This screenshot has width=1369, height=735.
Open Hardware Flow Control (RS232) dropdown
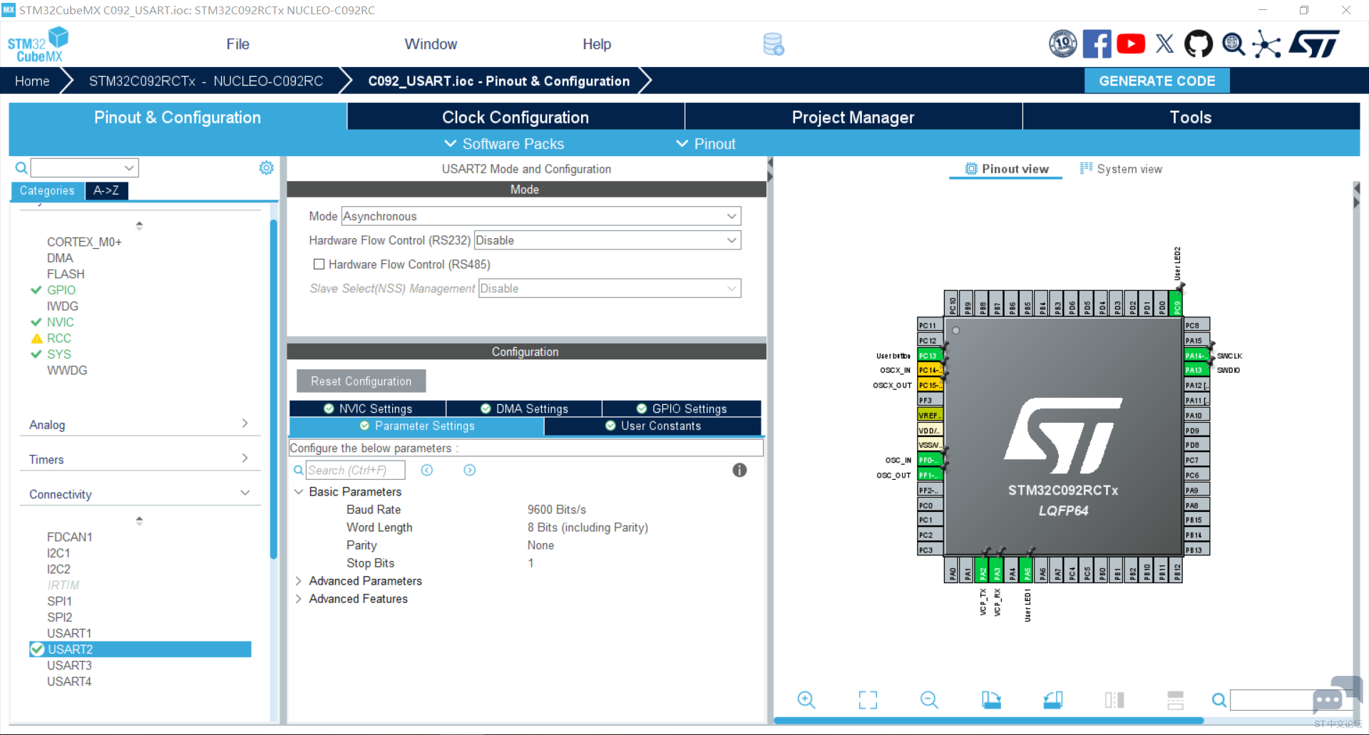coord(607,240)
